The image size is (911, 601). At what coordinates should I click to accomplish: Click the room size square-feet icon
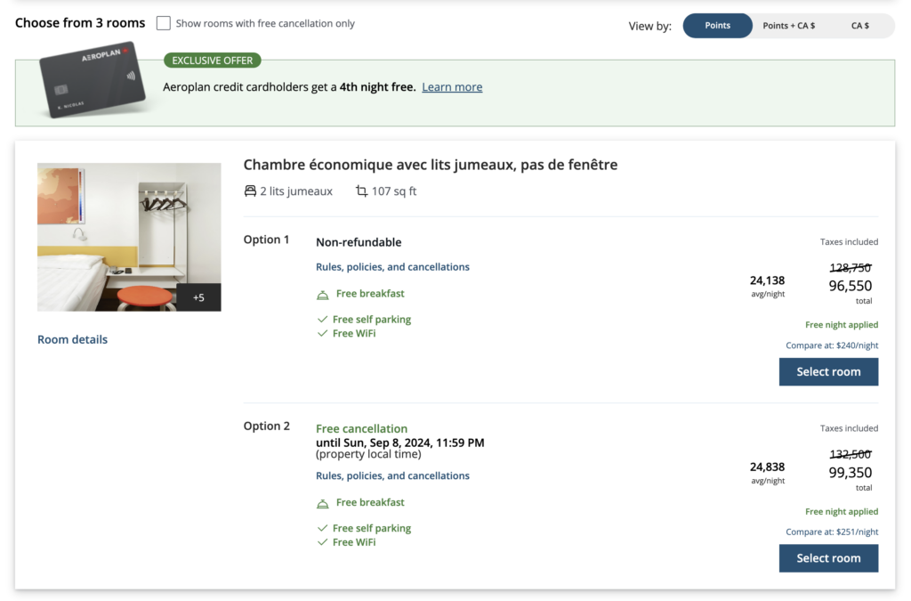click(361, 191)
